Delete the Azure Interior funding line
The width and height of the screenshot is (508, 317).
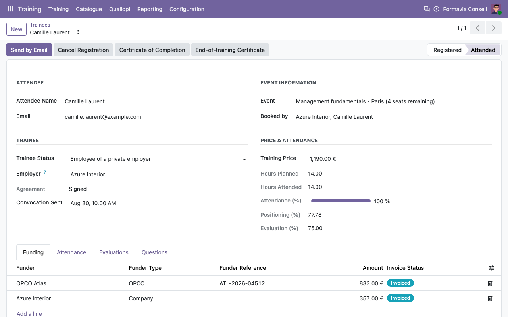coord(490,298)
